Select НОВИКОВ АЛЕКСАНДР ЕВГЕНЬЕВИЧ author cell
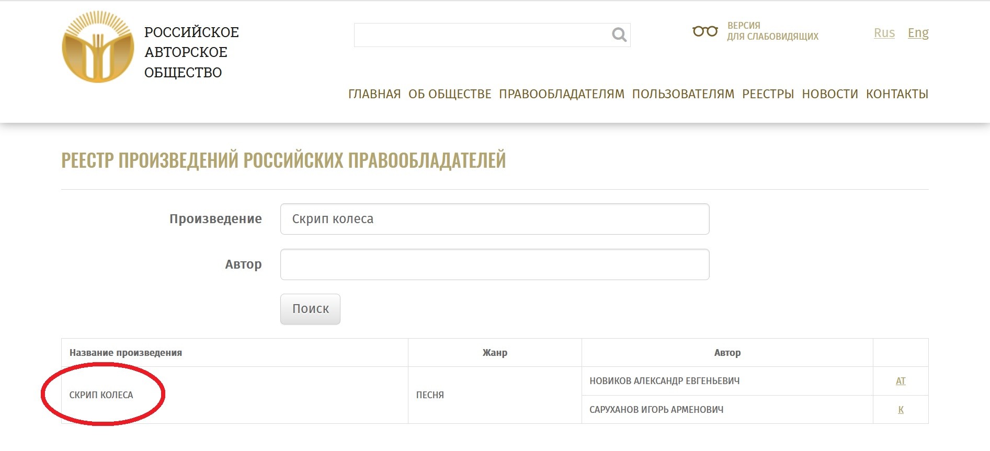Image resolution: width=990 pixels, height=451 pixels. point(727,381)
